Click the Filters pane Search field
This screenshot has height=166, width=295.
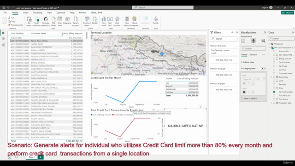(224, 39)
